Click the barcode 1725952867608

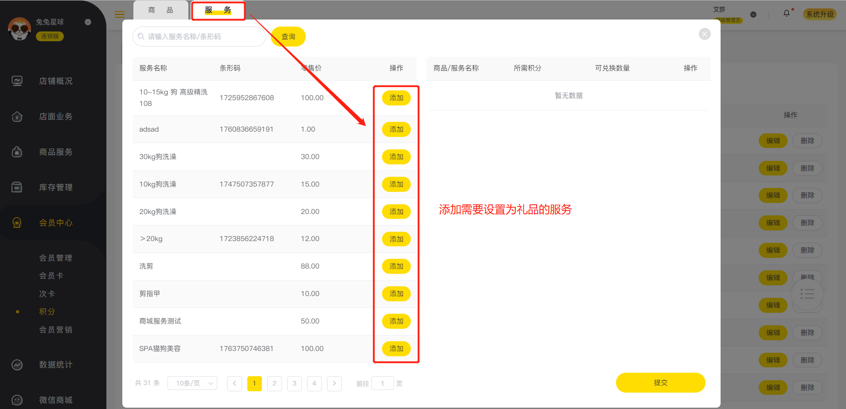pos(247,98)
